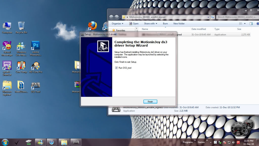
Task: Show hidden system tray icons
Action: 211,142
